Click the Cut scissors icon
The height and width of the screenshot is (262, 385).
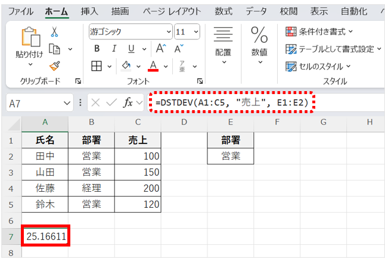54,32
